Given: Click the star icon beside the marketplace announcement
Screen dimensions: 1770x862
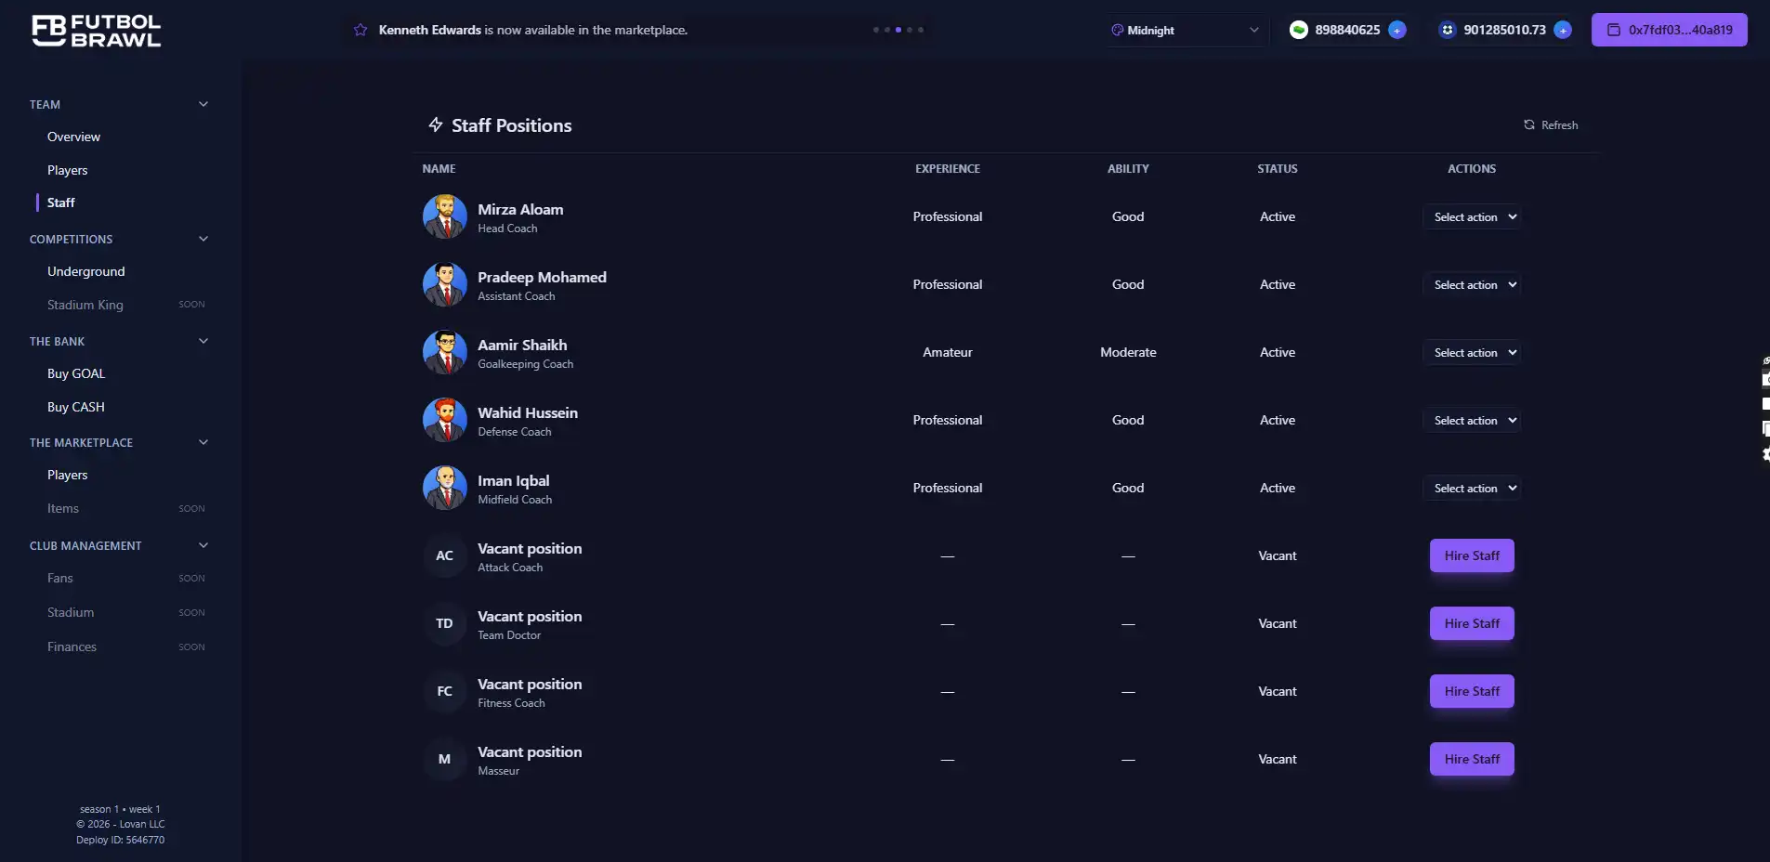Looking at the screenshot, I should click(360, 29).
